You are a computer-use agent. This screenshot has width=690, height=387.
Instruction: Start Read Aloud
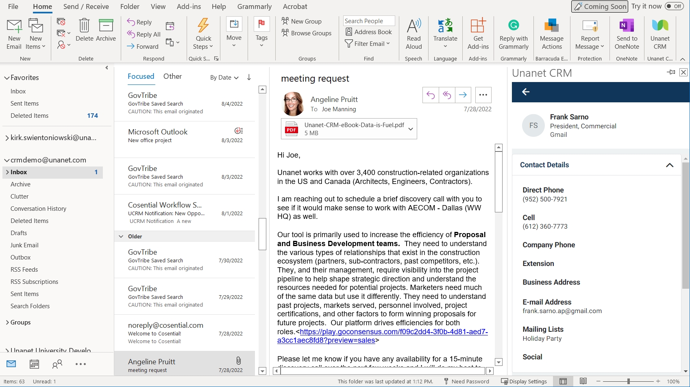[414, 34]
